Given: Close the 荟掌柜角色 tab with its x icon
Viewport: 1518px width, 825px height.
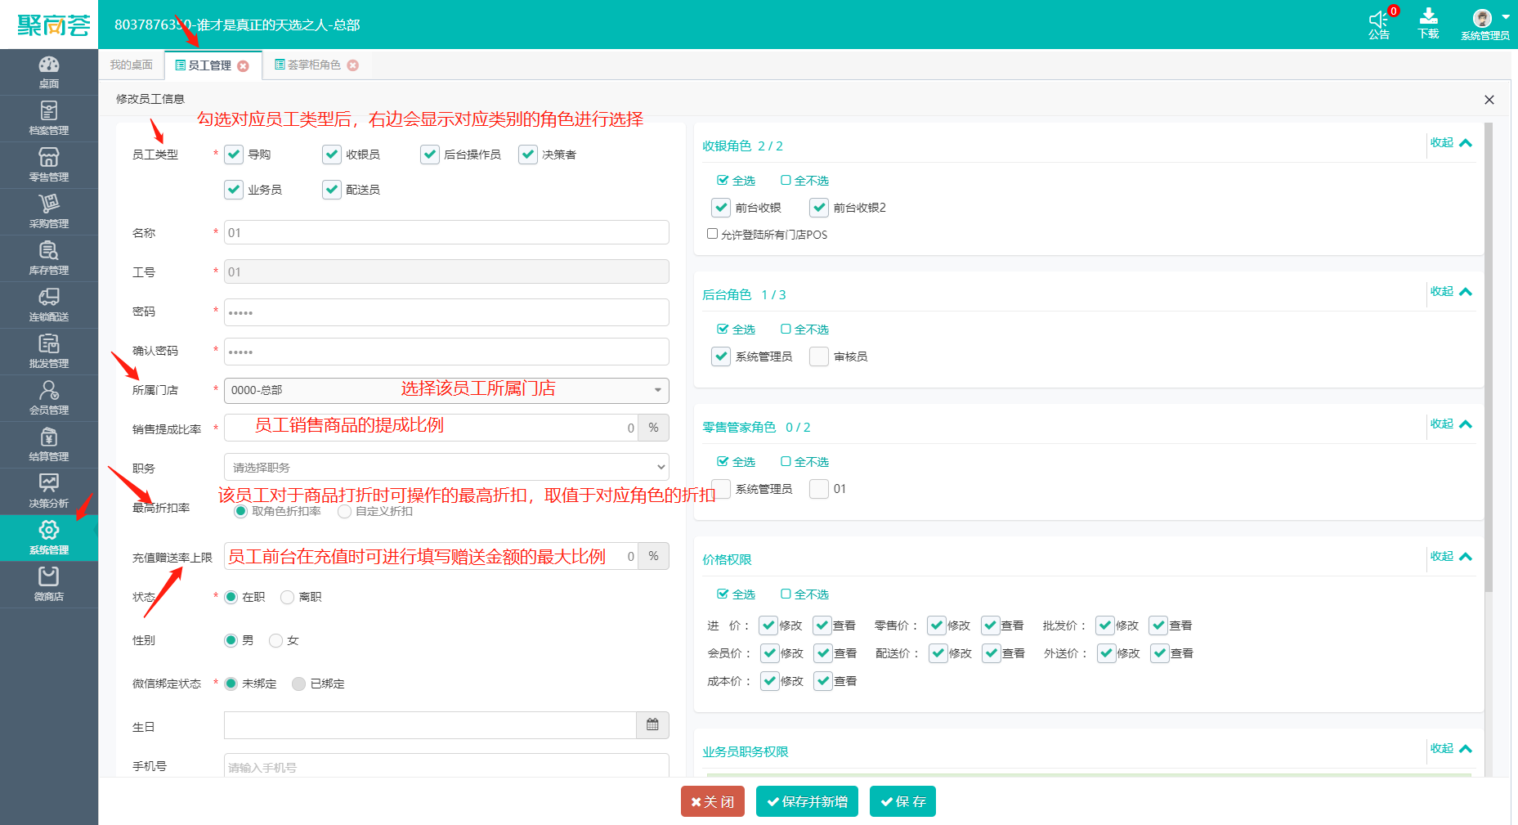Looking at the screenshot, I should click(x=353, y=65).
